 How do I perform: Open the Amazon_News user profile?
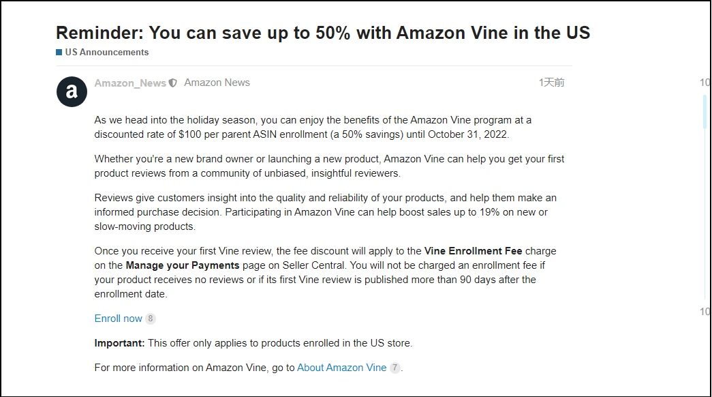pyautogui.click(x=130, y=83)
